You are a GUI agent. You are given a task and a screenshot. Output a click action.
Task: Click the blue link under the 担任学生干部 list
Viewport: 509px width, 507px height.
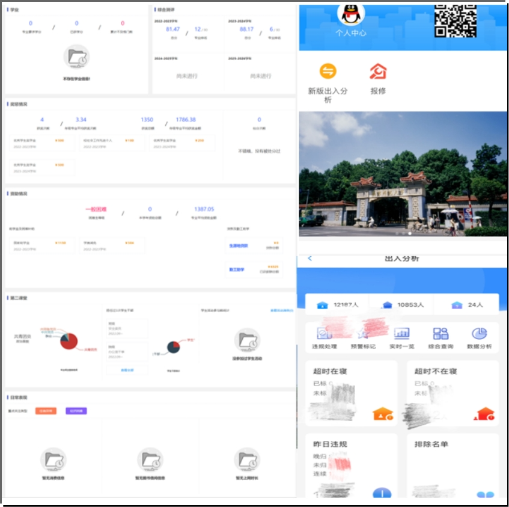(127, 370)
